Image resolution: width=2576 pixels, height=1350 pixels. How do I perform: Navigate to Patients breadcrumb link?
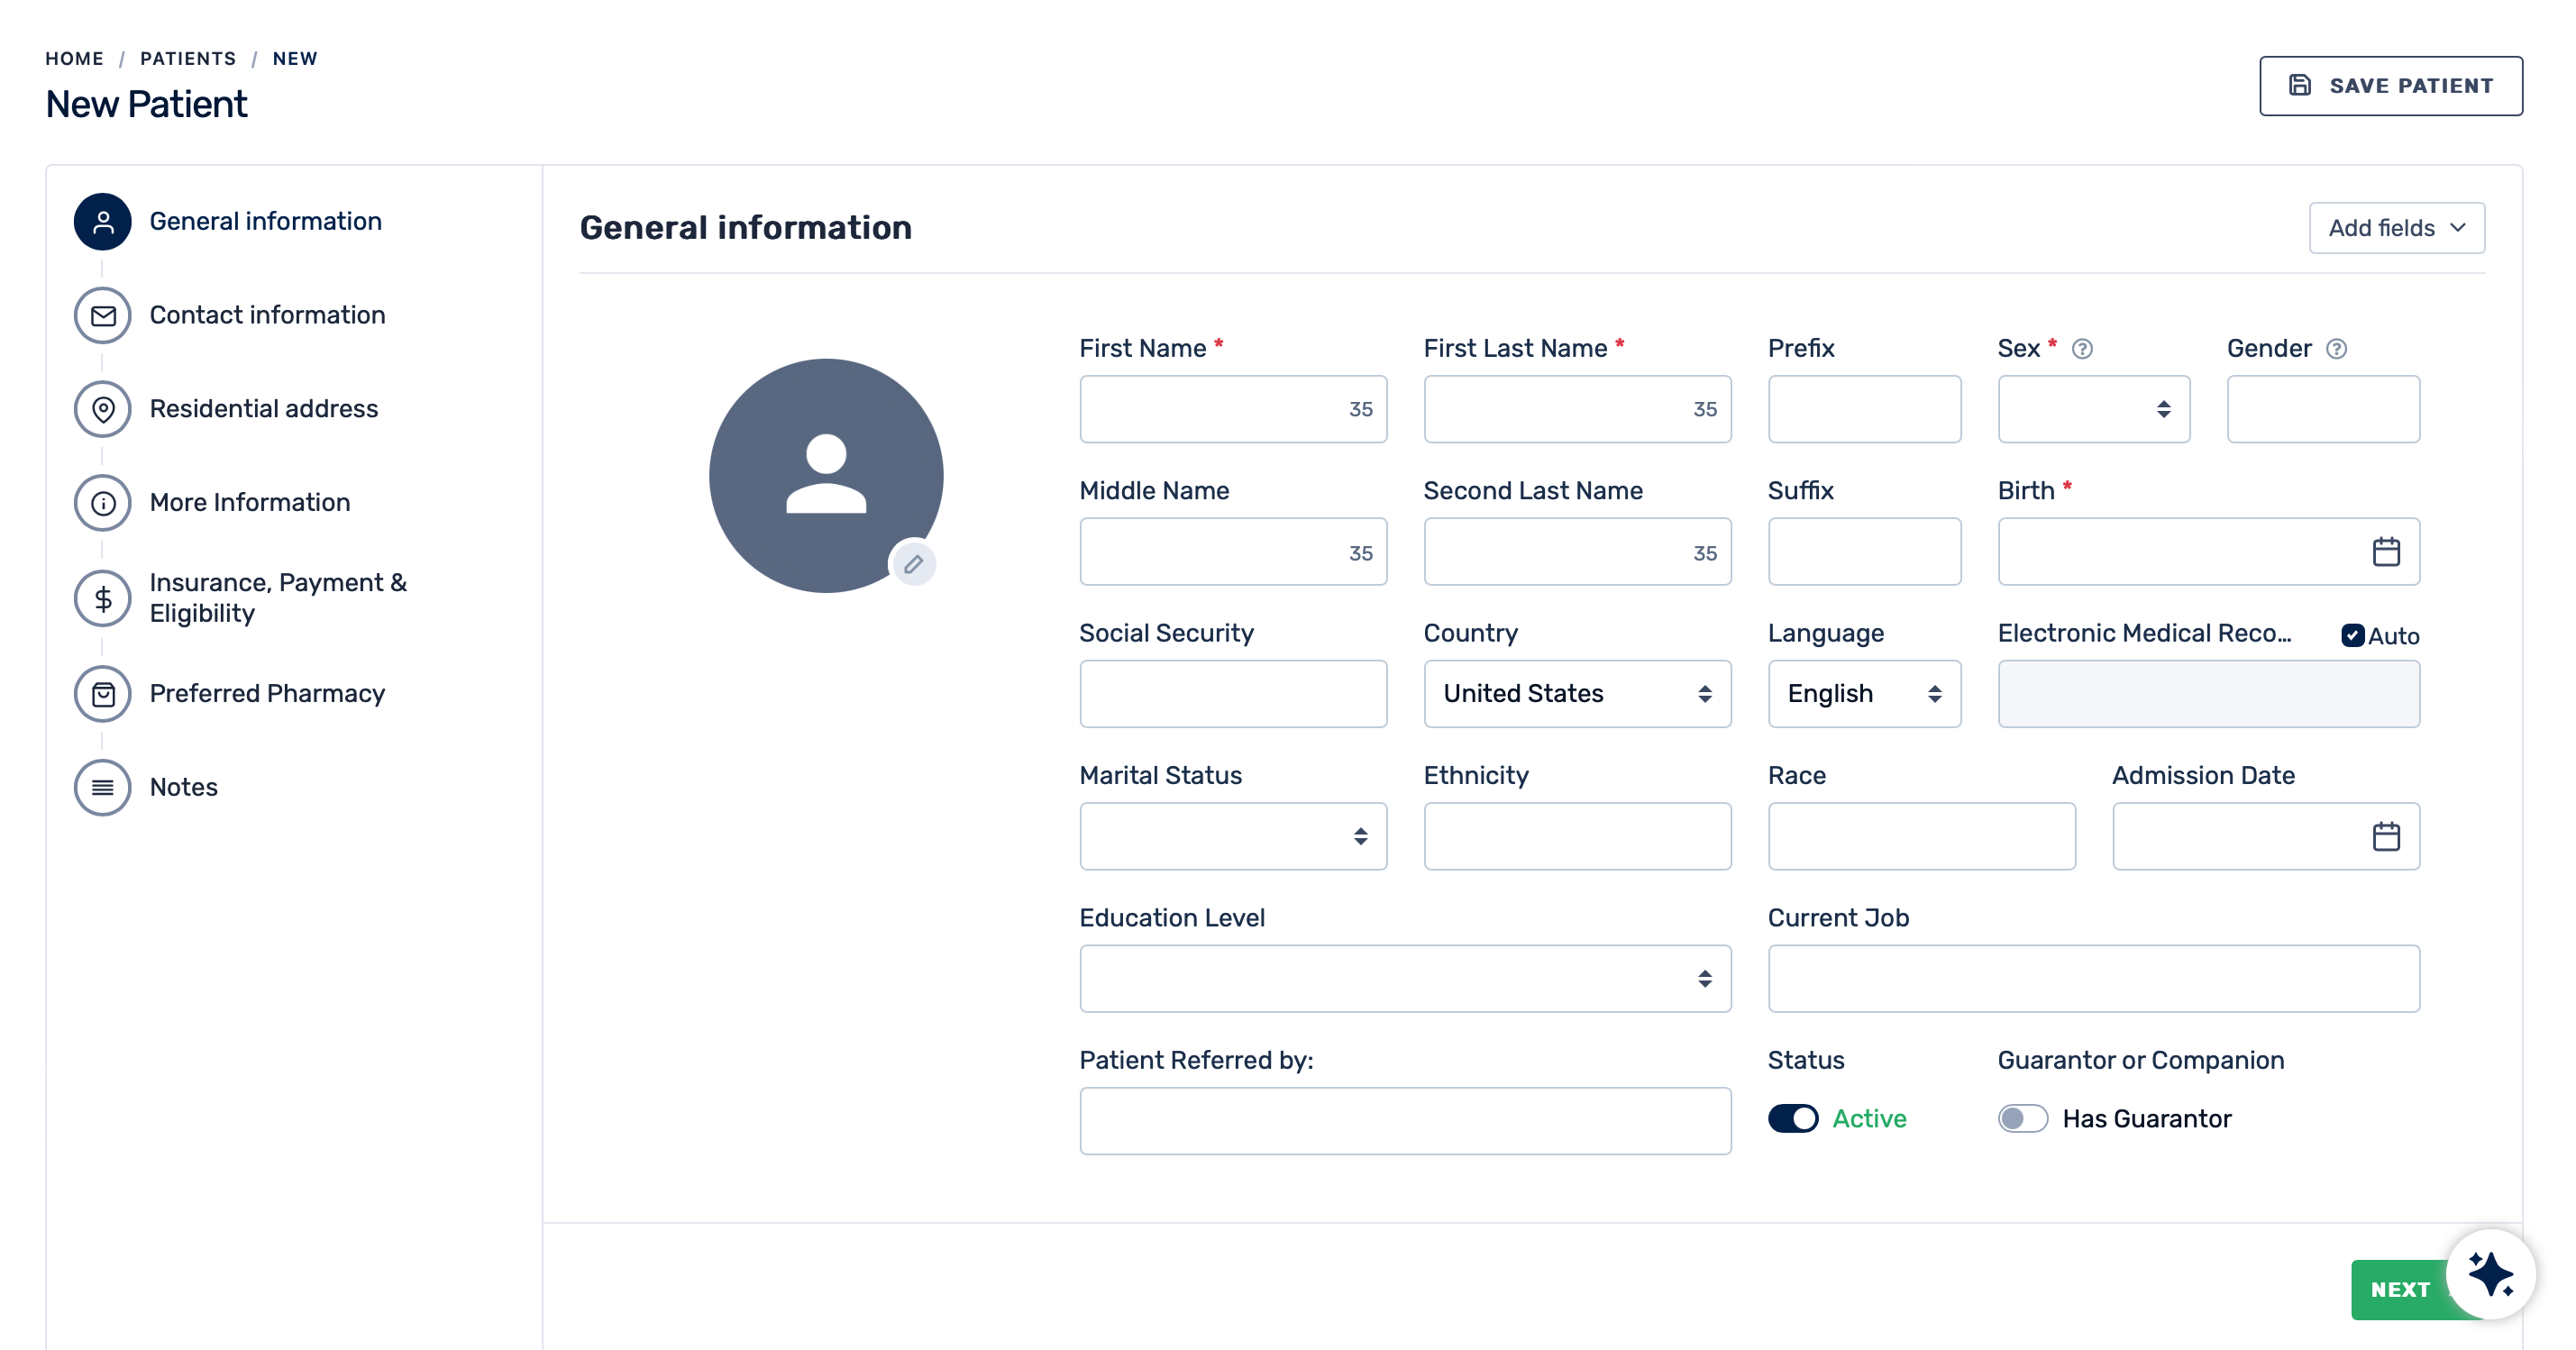pyautogui.click(x=188, y=59)
